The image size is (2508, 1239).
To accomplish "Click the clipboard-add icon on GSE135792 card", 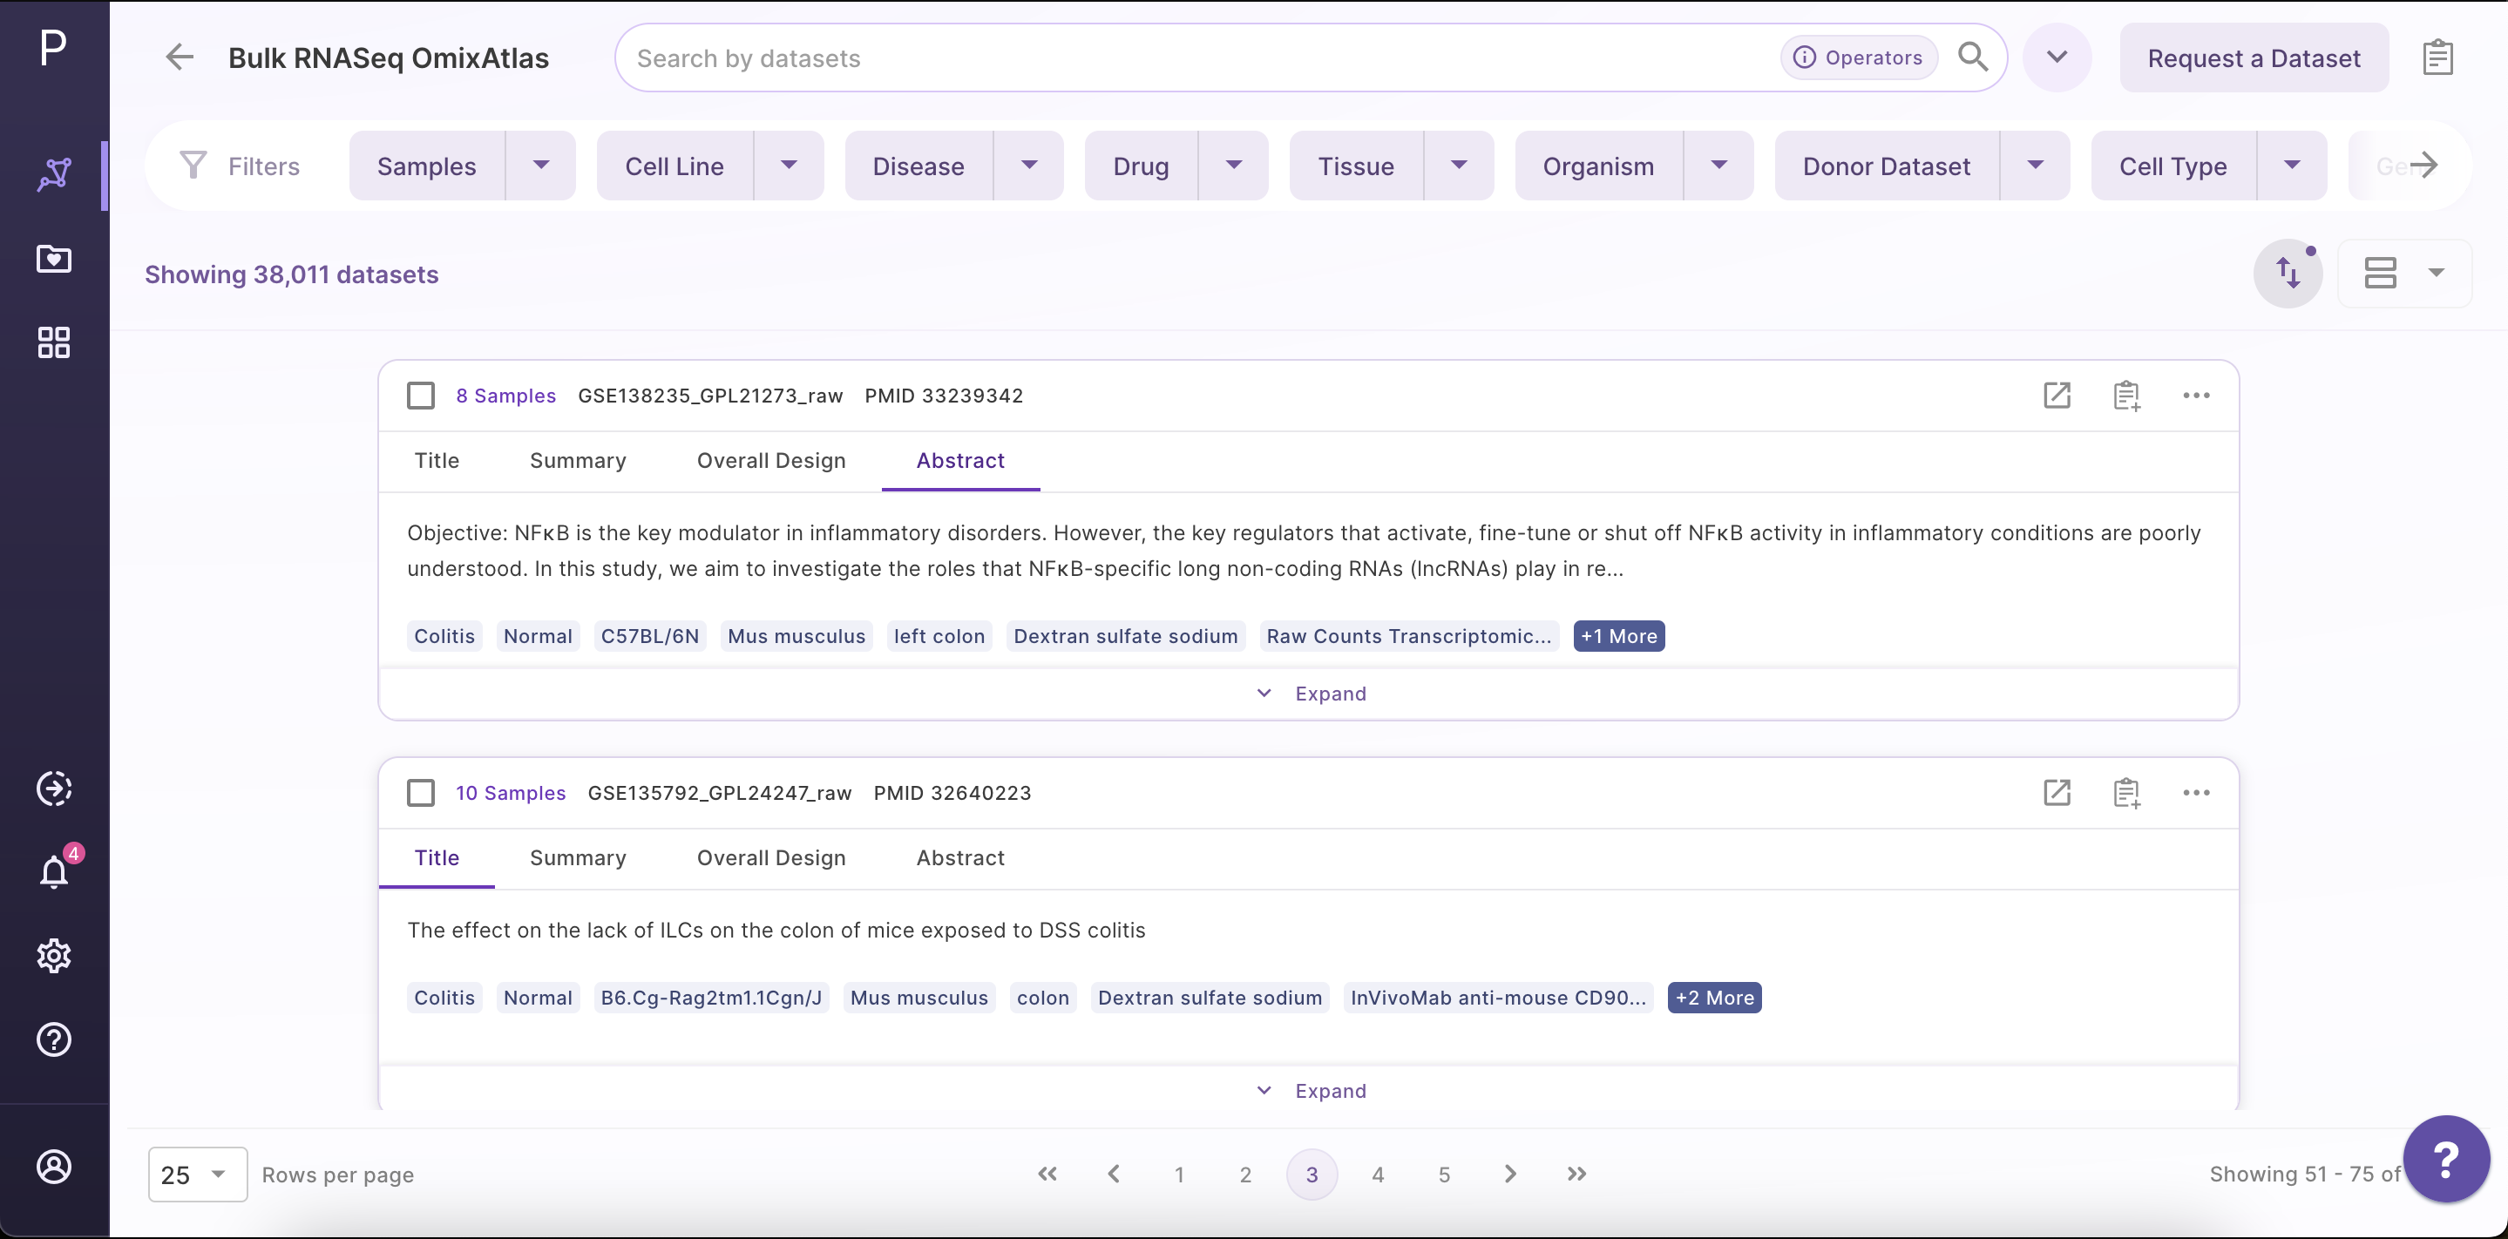I will point(2126,792).
